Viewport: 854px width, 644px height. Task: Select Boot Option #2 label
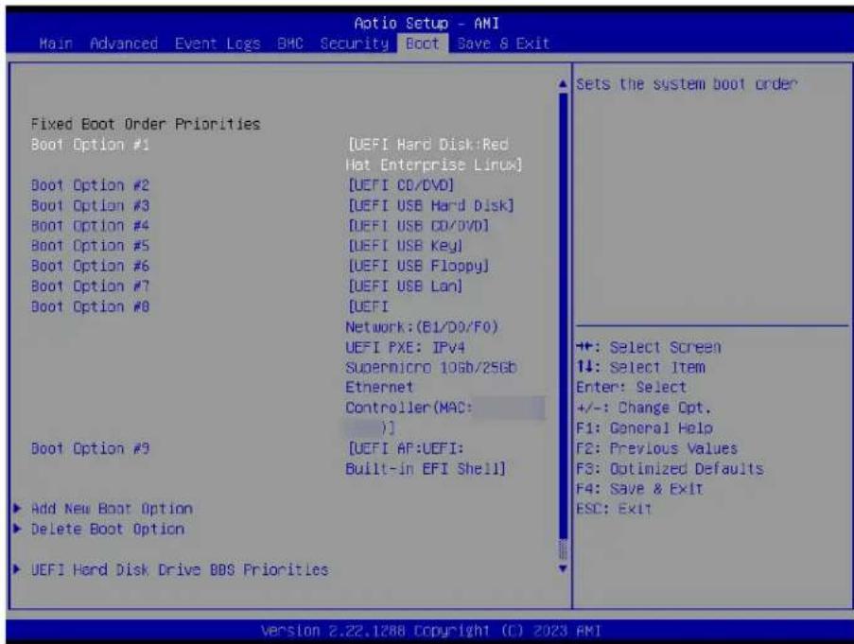pyautogui.click(x=90, y=185)
